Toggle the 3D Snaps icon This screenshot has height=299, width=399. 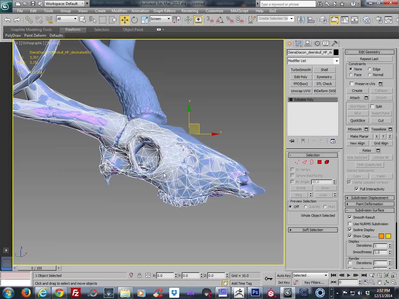[x=210, y=20]
